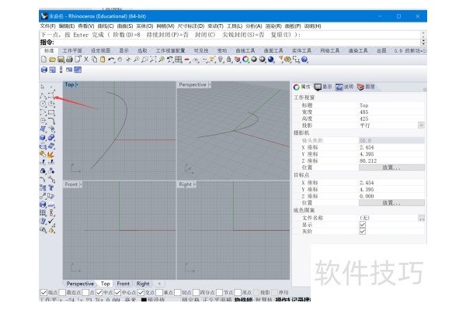Toggle the 端点 (End) osnap checkbox

43,292
